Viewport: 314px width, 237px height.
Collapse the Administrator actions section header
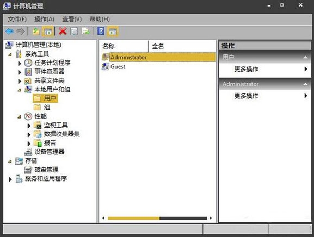305,84
